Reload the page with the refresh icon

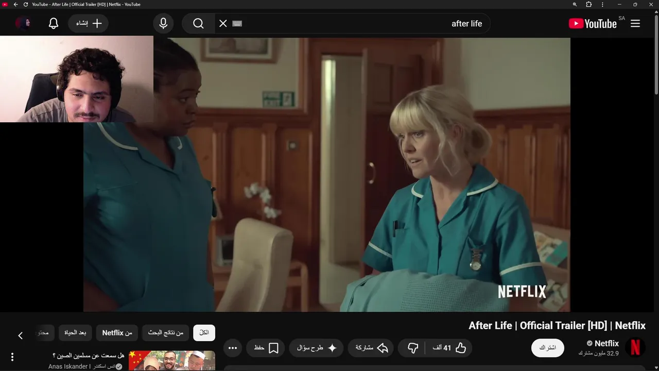26,5
